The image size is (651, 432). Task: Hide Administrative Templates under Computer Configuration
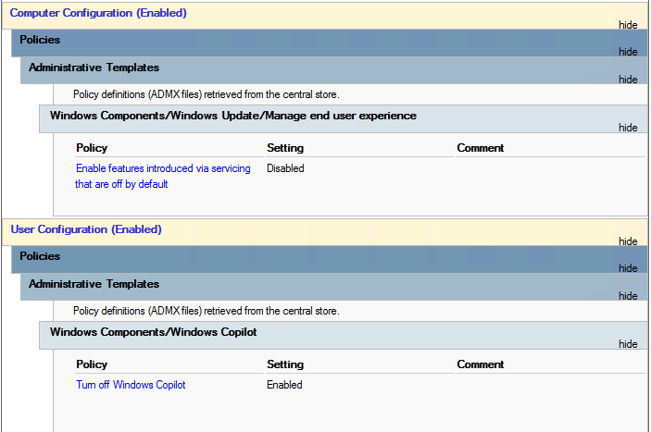[628, 80]
